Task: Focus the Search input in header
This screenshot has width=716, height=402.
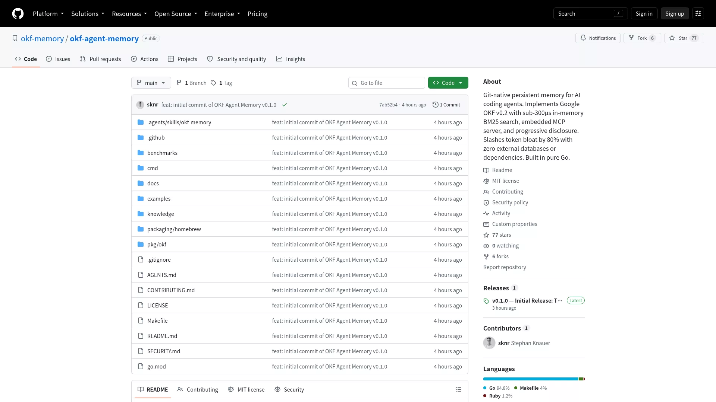Action: coord(590,14)
